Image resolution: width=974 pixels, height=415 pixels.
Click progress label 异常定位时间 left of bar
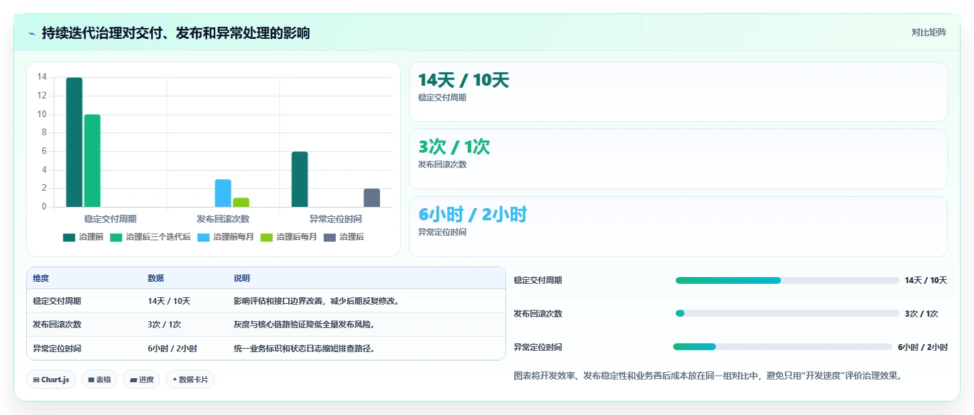pyautogui.click(x=538, y=347)
